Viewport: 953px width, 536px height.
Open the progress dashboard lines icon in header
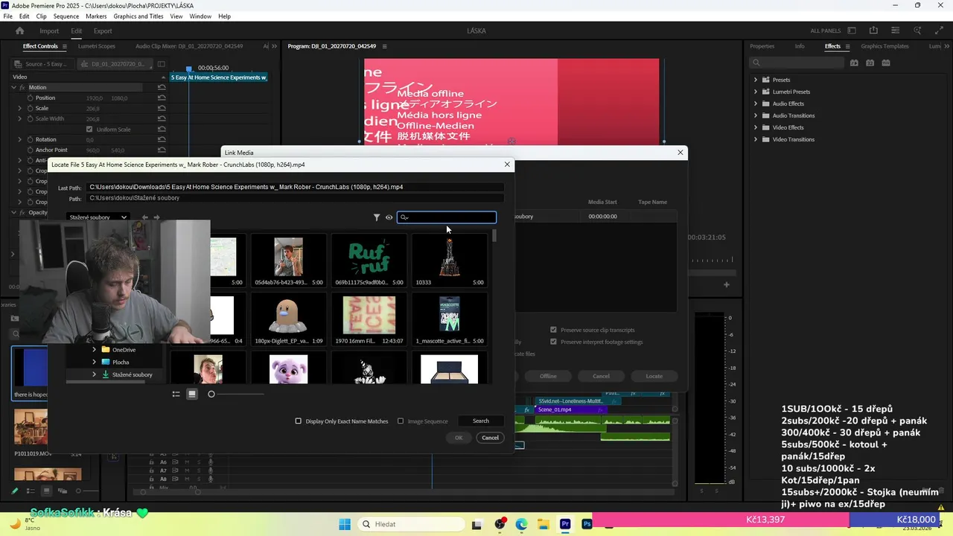[x=895, y=31]
